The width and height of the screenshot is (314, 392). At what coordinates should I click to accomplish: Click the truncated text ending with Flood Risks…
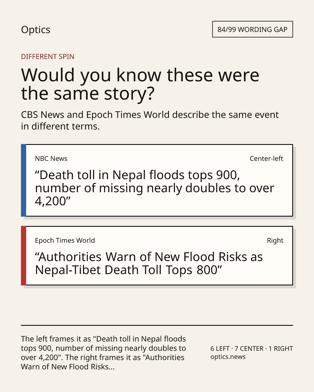pos(68,367)
